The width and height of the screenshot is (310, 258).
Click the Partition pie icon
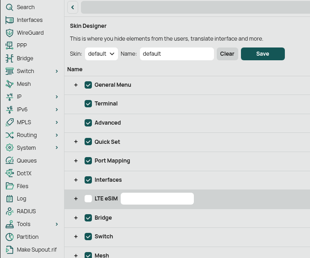9,237
